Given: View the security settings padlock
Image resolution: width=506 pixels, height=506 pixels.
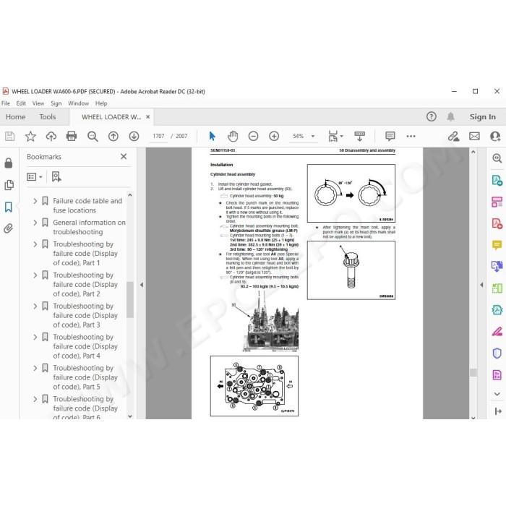Looking at the screenshot, I should click(x=9, y=163).
